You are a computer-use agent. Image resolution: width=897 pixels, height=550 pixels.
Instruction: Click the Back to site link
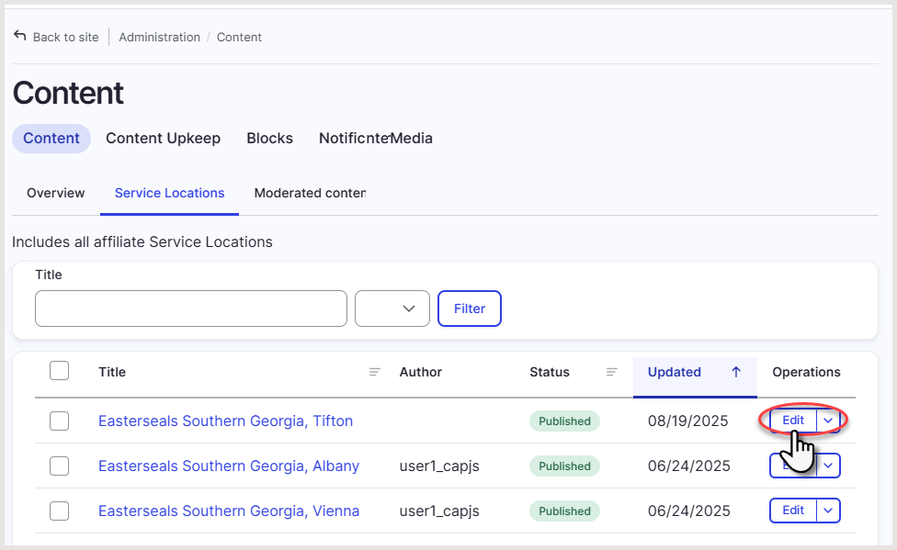pos(66,37)
